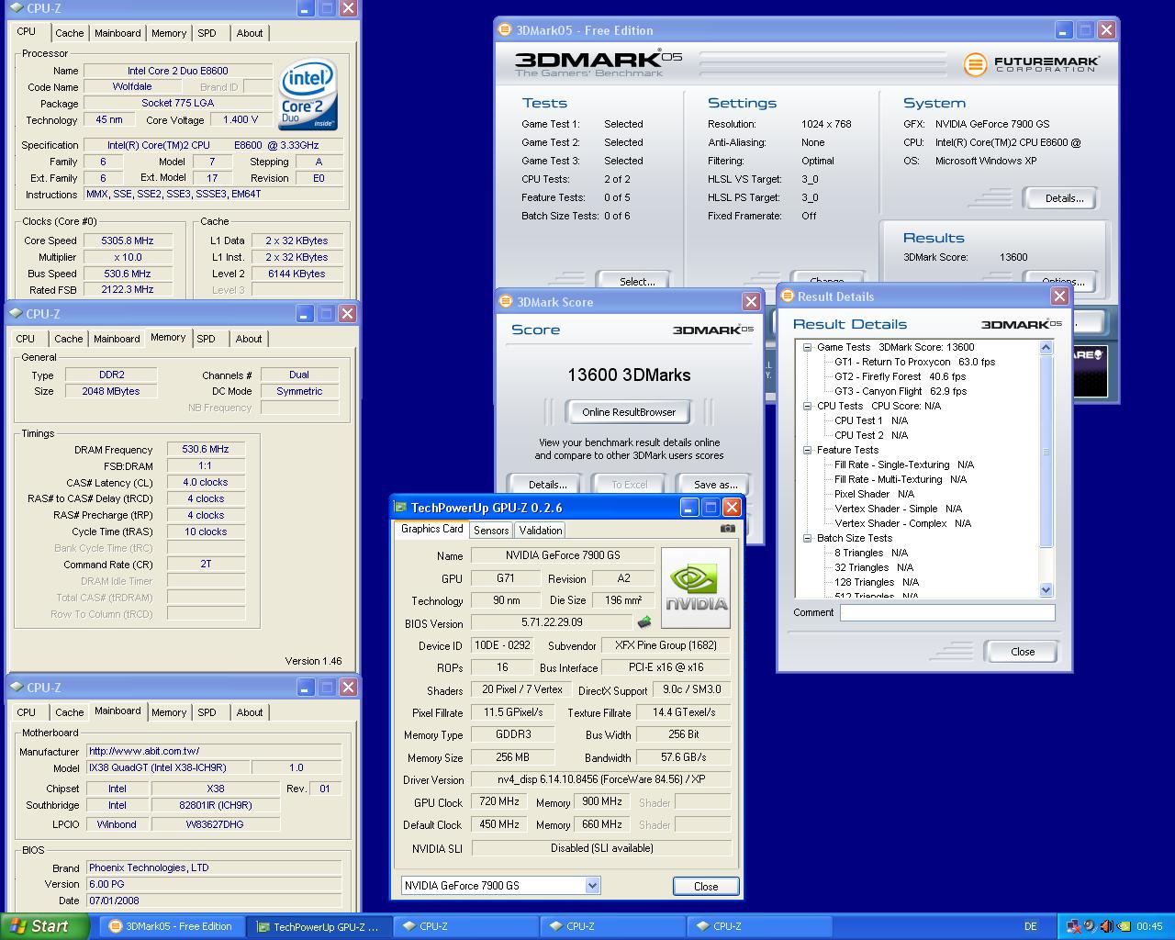Click the 00:45 taskbar clock
The width and height of the screenshot is (1175, 940).
[x=1149, y=926]
